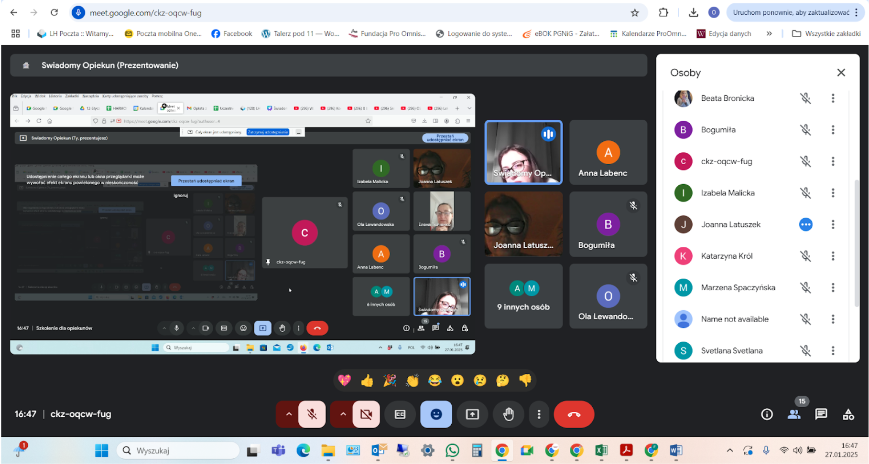This screenshot has height=464, width=869.
Task: Send the party popper reaction
Action: point(390,380)
